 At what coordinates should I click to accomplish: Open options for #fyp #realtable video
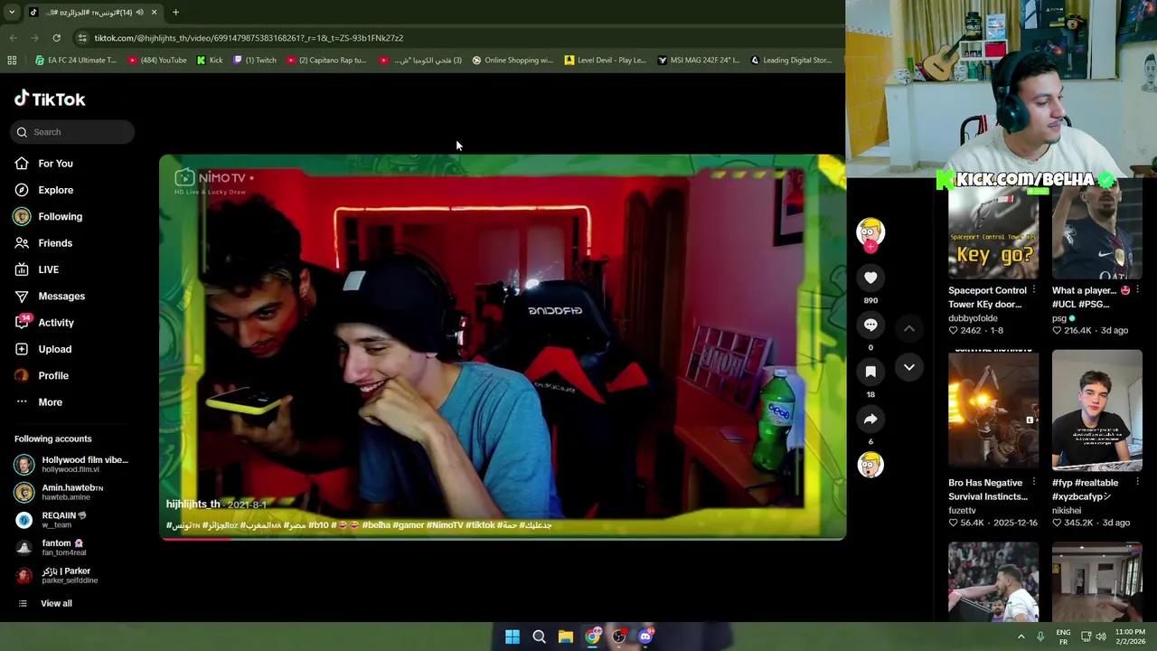point(1137,483)
